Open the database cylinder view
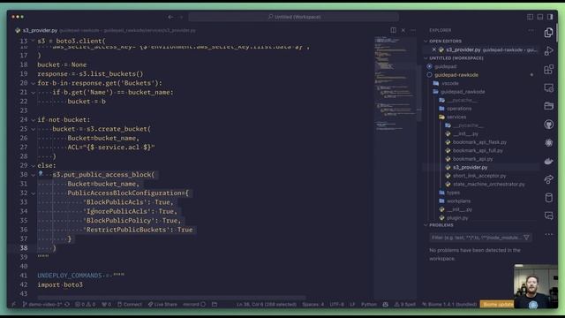Viewport: 565px width, 318px height. [x=548, y=198]
